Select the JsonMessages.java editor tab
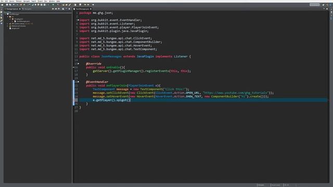The image size is (333, 187). pos(82,9)
